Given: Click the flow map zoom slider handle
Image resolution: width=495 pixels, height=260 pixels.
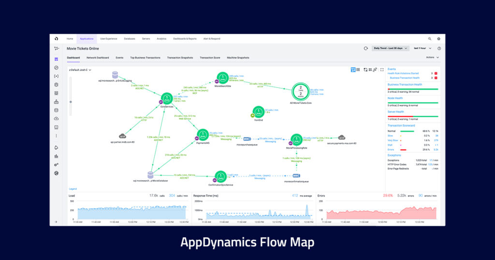Looking at the screenshot, I should tap(71, 102).
